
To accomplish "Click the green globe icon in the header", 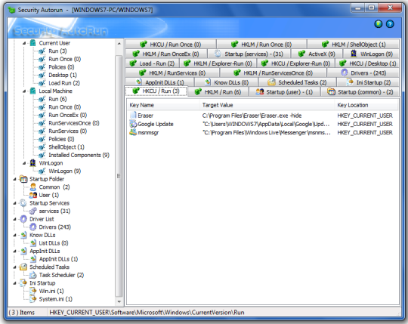I will [x=379, y=24].
